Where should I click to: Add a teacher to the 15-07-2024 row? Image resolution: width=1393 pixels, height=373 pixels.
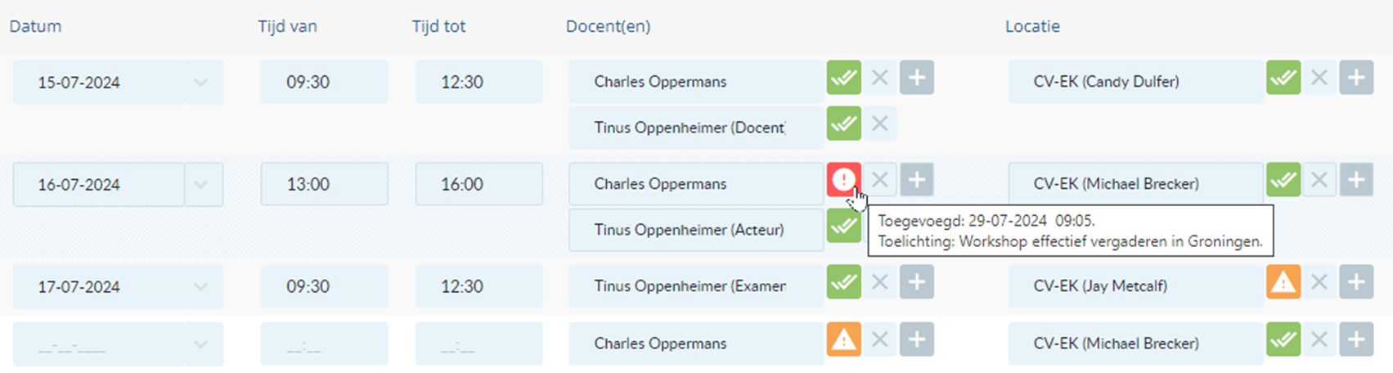[917, 78]
